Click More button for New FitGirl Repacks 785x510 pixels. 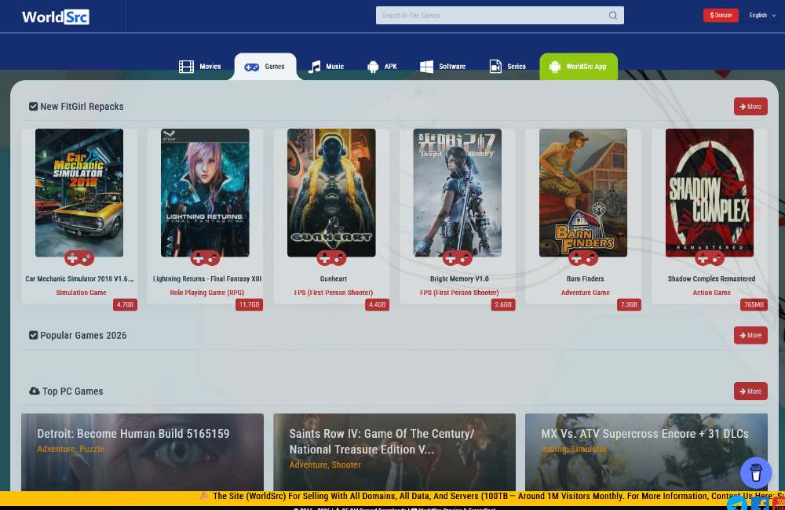coord(750,107)
